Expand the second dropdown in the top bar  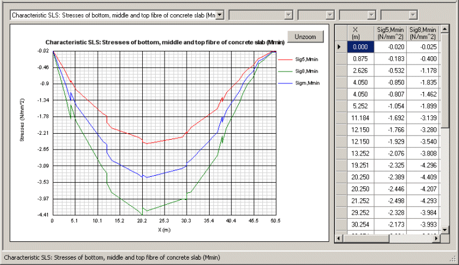(288, 15)
